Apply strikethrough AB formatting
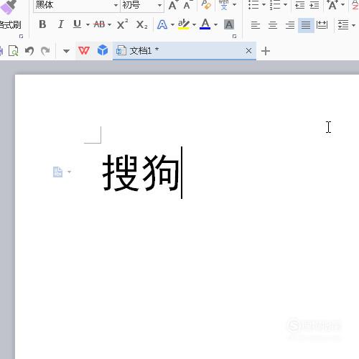The image size is (359, 359). [x=99, y=24]
